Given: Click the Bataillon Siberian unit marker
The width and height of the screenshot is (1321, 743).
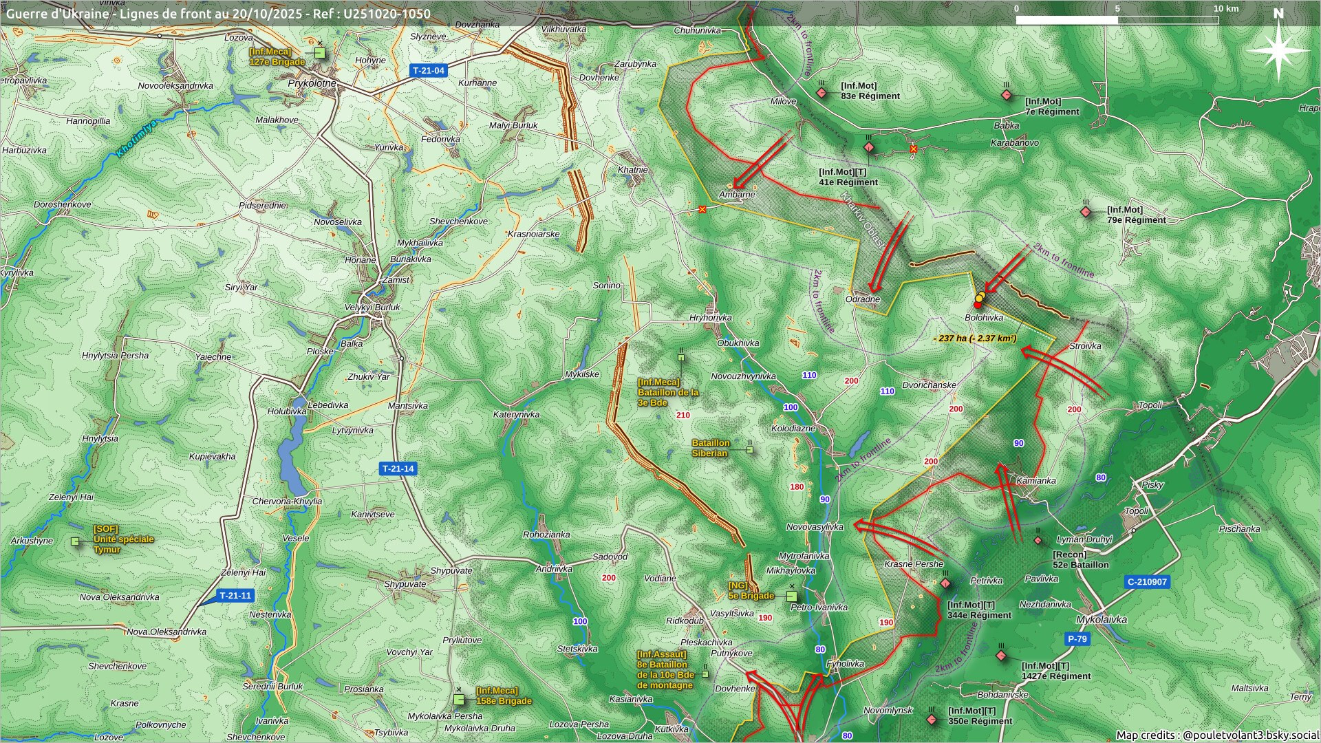Looking at the screenshot, I should pyautogui.click(x=750, y=450).
